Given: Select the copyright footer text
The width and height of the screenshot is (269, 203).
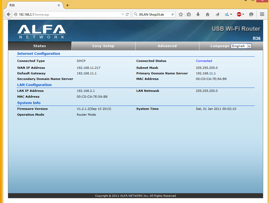Looking at the screenshot, I should 136,196.
